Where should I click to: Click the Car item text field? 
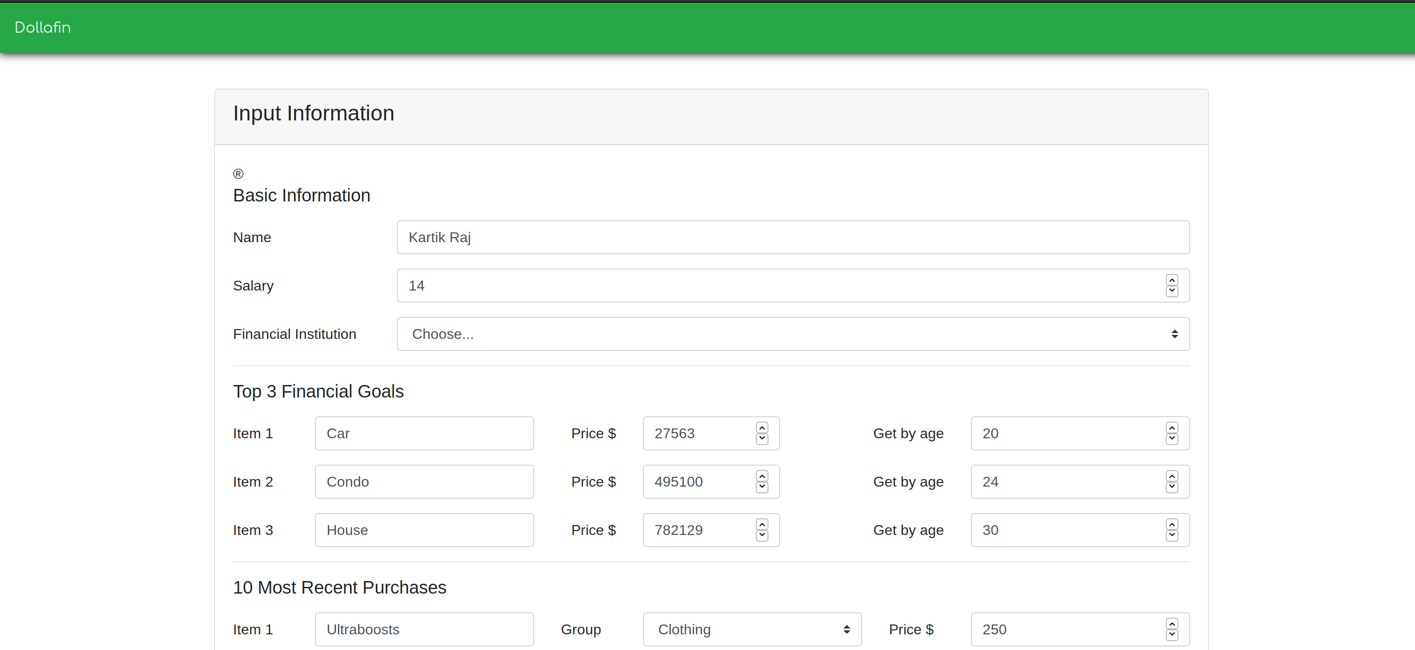424,433
